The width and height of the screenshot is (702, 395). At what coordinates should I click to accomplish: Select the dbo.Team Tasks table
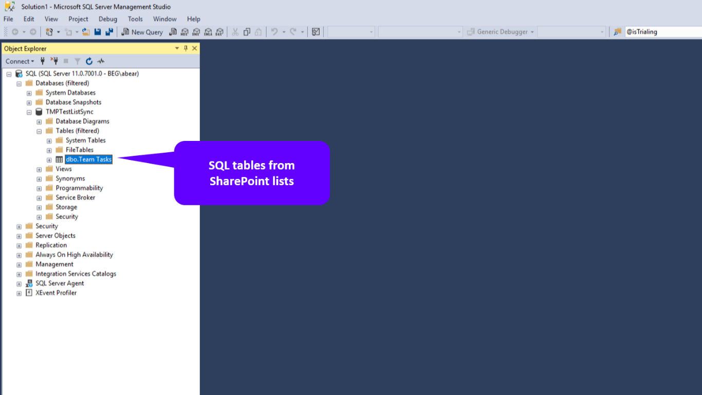click(x=88, y=159)
